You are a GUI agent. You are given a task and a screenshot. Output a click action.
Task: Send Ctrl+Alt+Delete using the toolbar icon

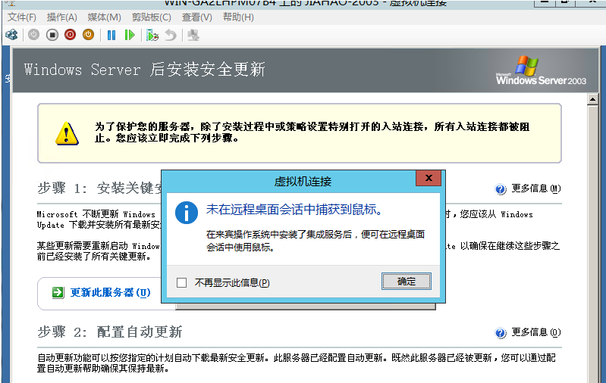(x=11, y=35)
